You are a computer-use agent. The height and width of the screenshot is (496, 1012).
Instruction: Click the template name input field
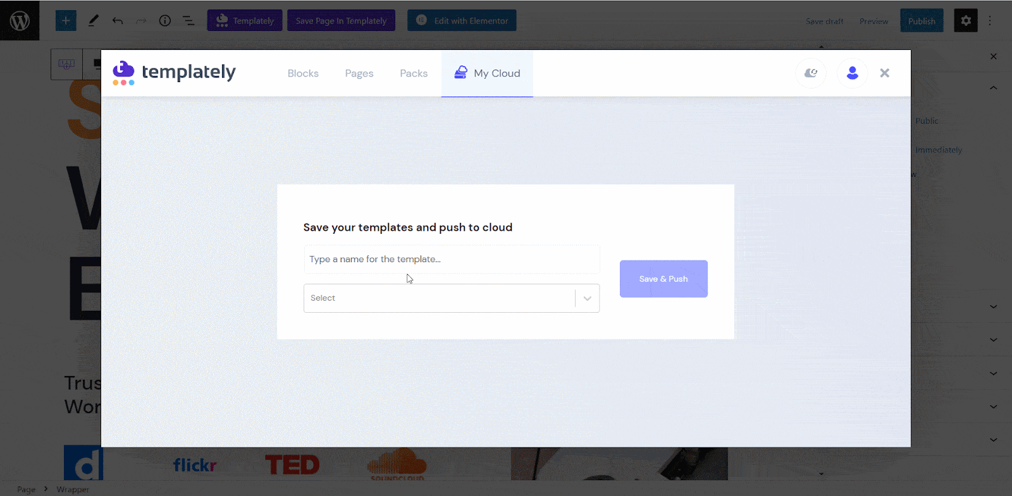pyautogui.click(x=452, y=259)
